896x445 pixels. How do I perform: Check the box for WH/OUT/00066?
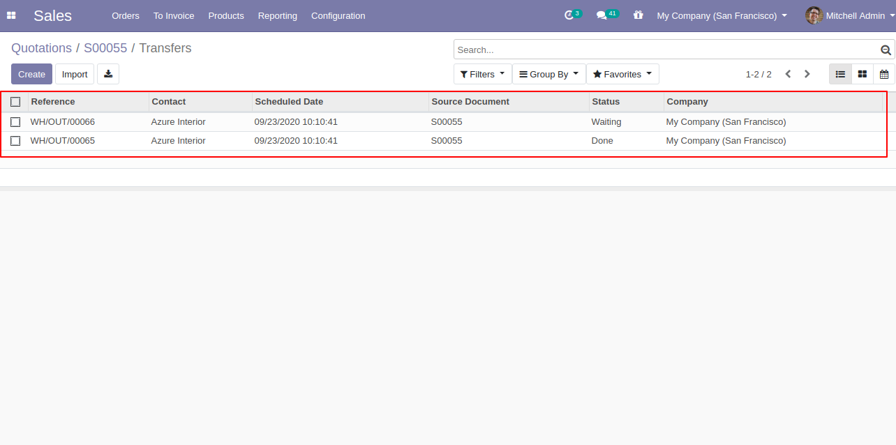(15, 122)
